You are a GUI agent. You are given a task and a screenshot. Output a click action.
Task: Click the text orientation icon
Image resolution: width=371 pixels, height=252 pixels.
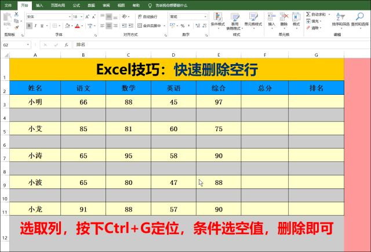(125, 17)
